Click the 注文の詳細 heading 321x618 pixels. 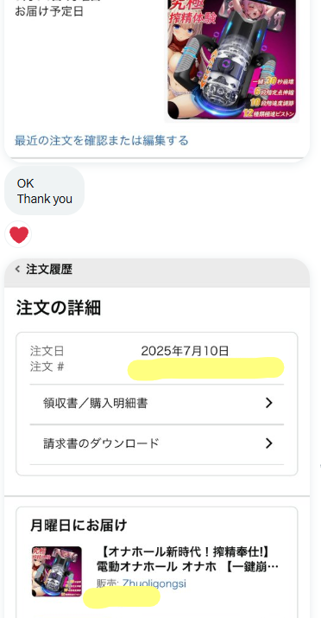[59, 308]
